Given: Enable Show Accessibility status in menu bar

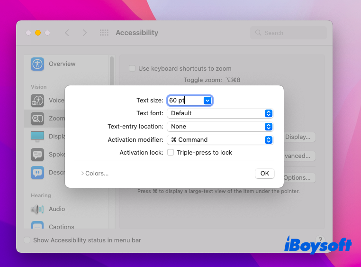Looking at the screenshot, I should pyautogui.click(x=27, y=240).
